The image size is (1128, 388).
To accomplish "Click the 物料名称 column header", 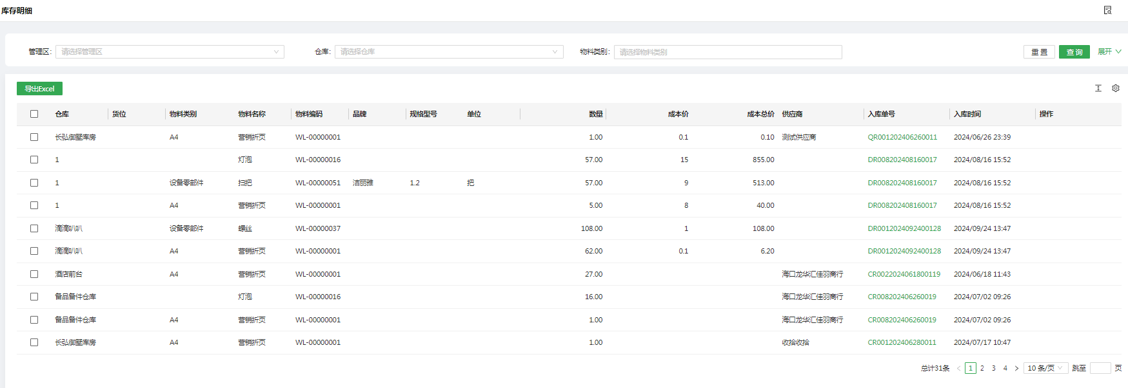I will click(x=252, y=114).
